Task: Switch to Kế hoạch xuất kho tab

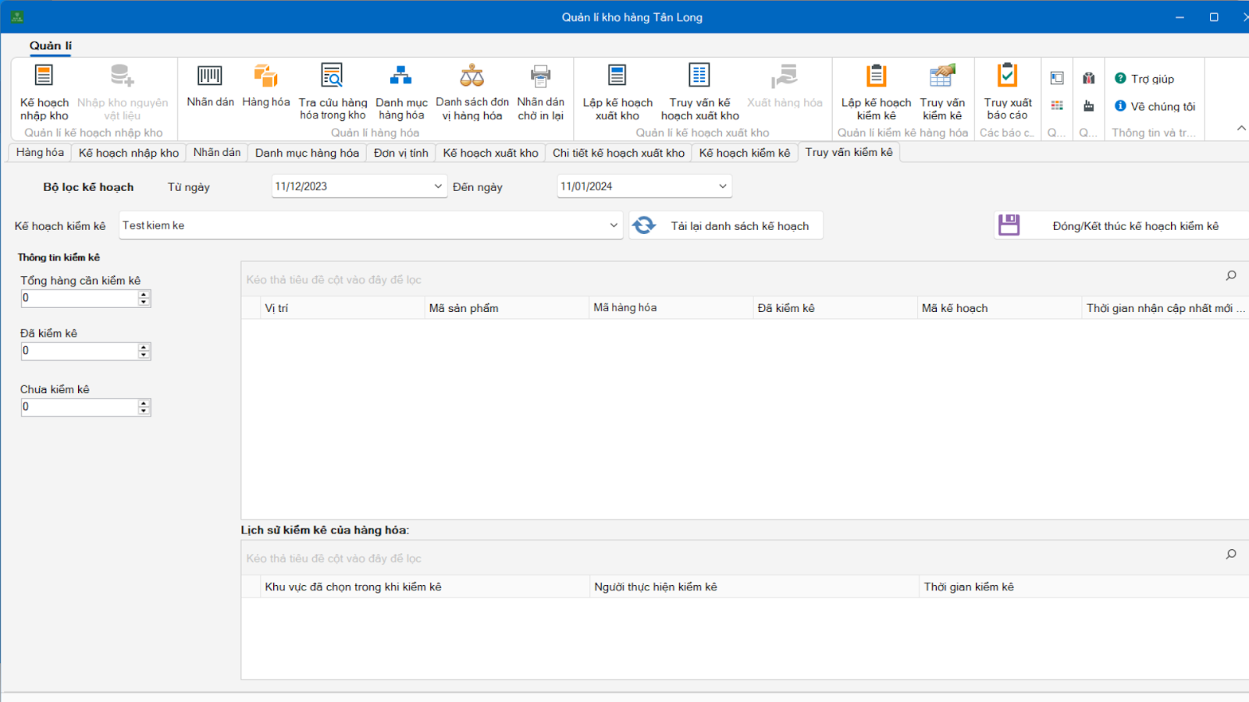Action: point(491,153)
